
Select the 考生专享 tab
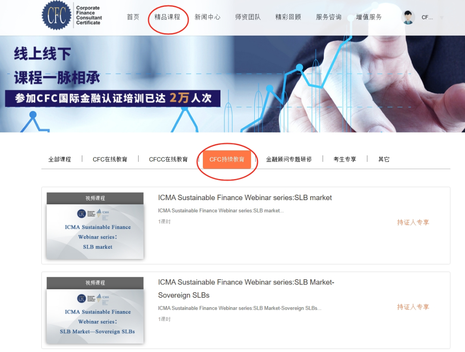[x=344, y=159]
